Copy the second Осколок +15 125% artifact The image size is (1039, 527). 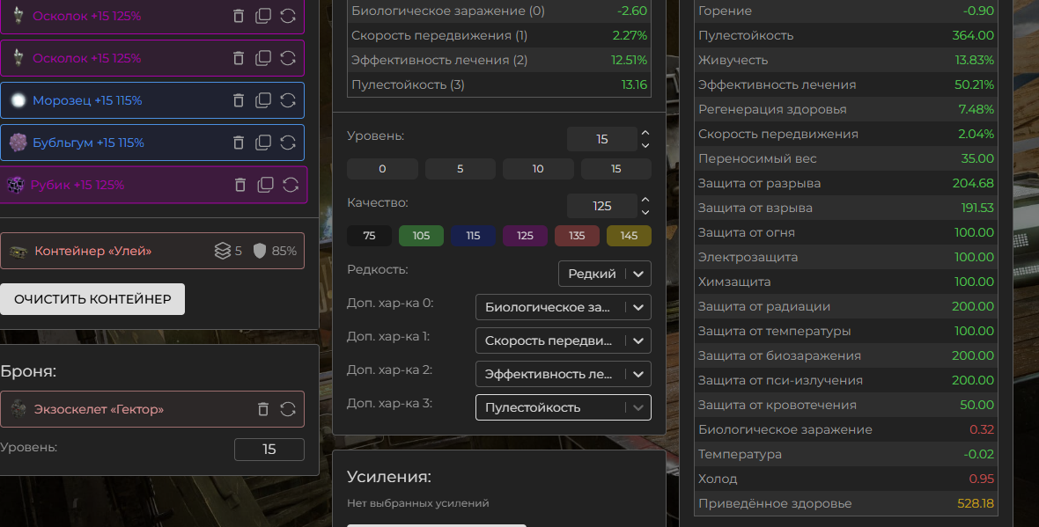[263, 58]
